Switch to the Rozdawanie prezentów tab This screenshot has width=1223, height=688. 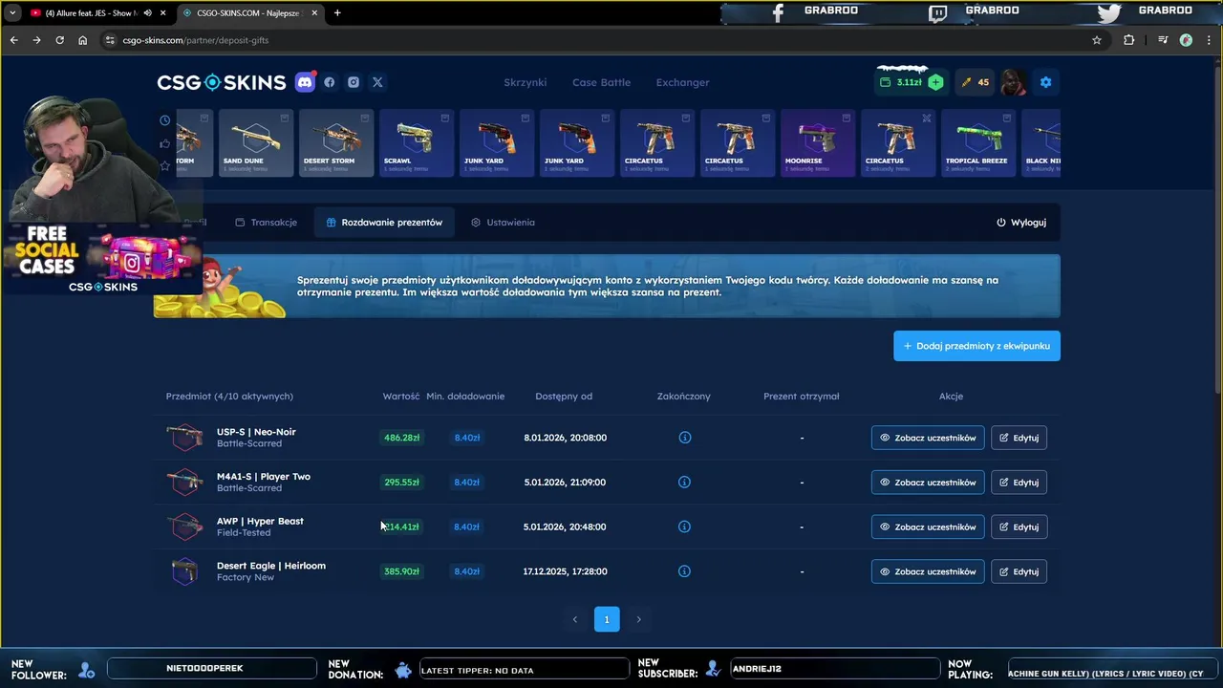[x=384, y=222]
